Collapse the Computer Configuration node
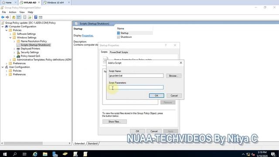The image size is (279, 157). [x=3, y=27]
